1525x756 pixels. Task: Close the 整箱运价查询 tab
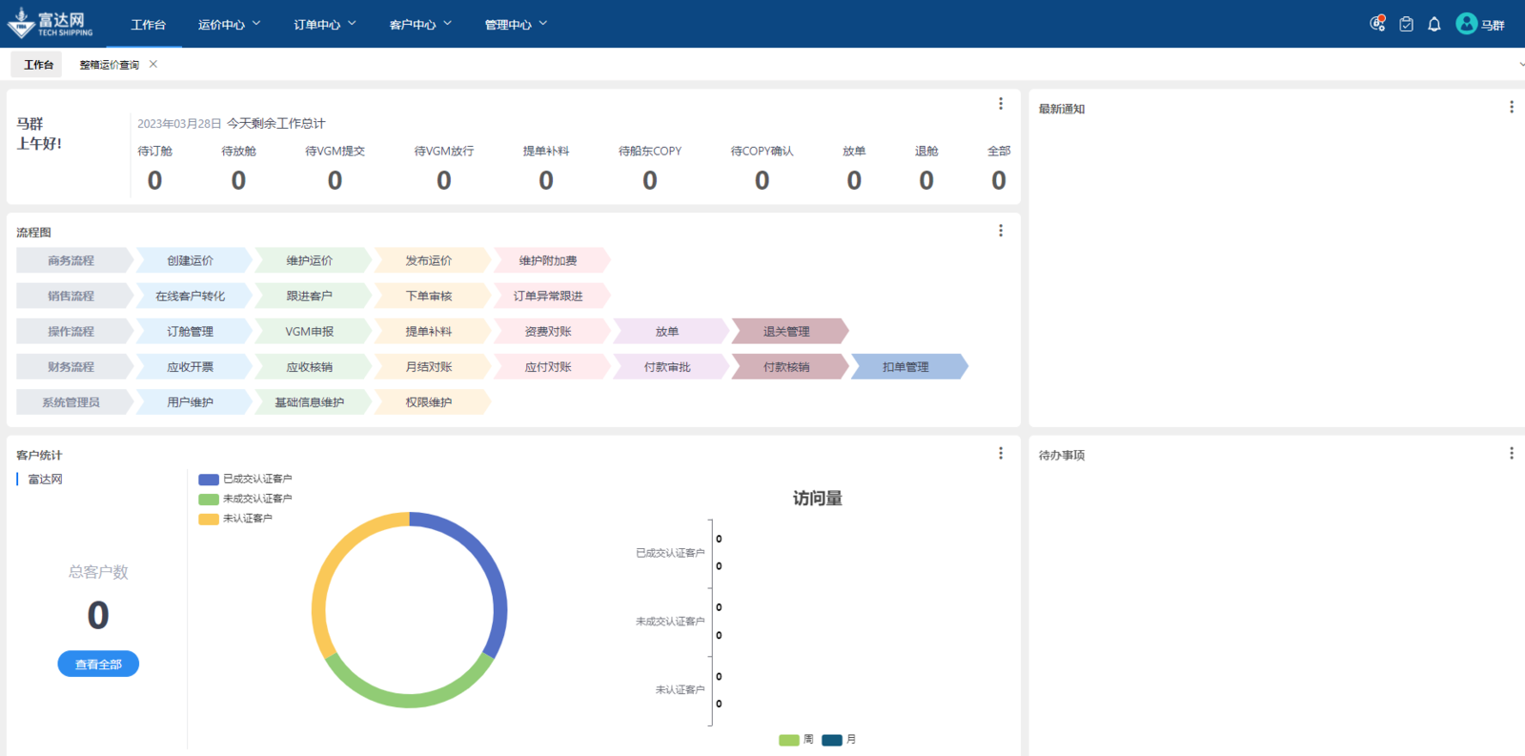click(x=153, y=65)
